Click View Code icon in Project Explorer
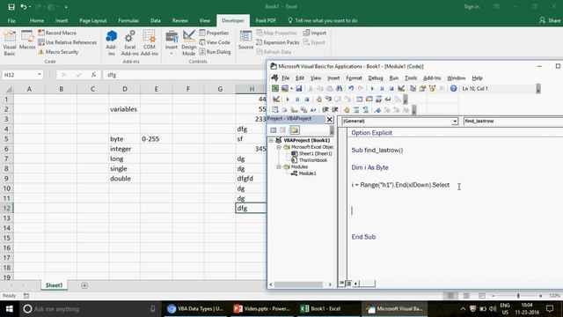 274,130
